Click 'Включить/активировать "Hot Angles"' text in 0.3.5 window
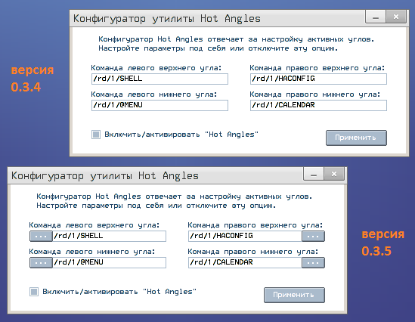 click(x=119, y=292)
